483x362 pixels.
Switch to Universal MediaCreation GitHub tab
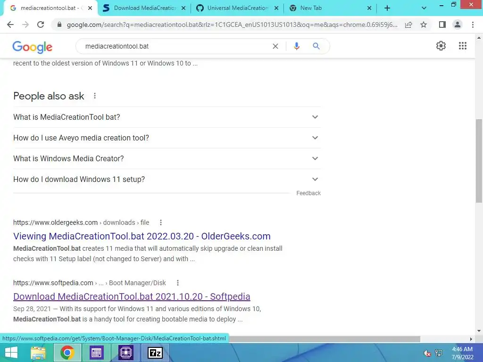[x=238, y=8]
